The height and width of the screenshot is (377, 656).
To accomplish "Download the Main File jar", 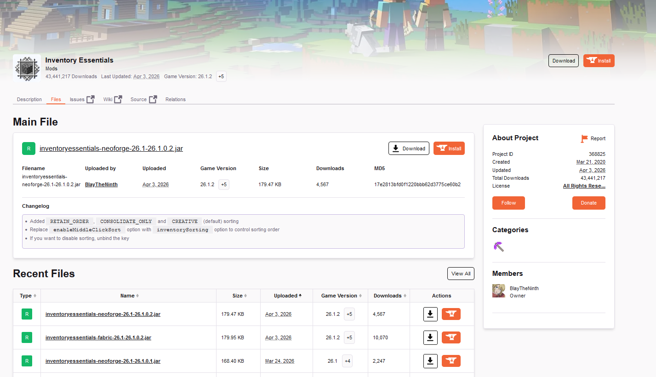I will coord(409,149).
